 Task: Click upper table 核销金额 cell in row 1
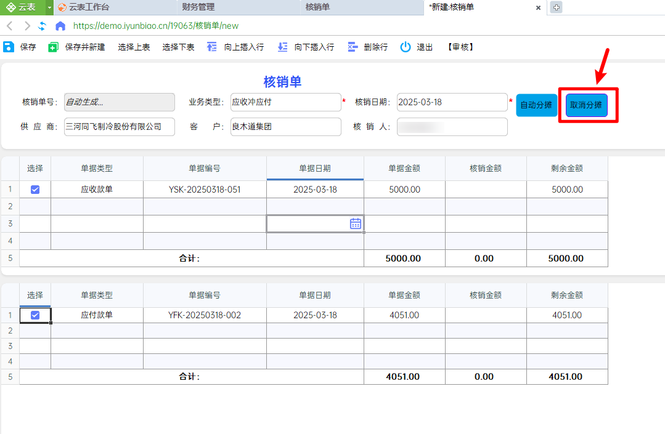click(x=486, y=189)
